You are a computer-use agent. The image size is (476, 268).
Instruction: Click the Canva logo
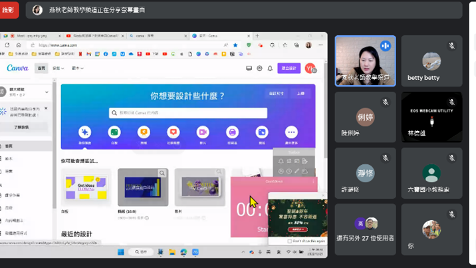(x=17, y=68)
